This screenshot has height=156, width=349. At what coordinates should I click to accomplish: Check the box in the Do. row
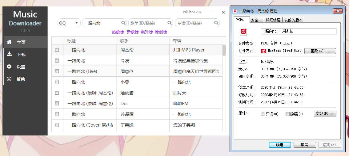(57, 103)
